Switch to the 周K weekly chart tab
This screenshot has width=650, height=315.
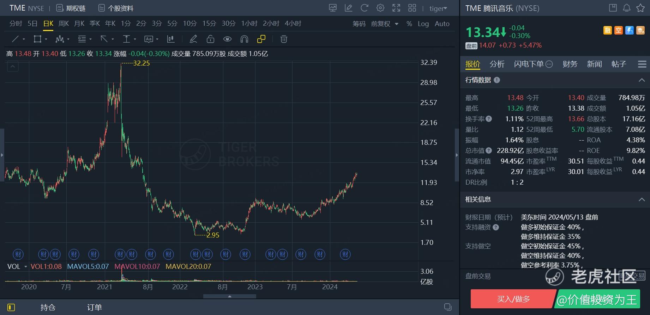[64, 24]
